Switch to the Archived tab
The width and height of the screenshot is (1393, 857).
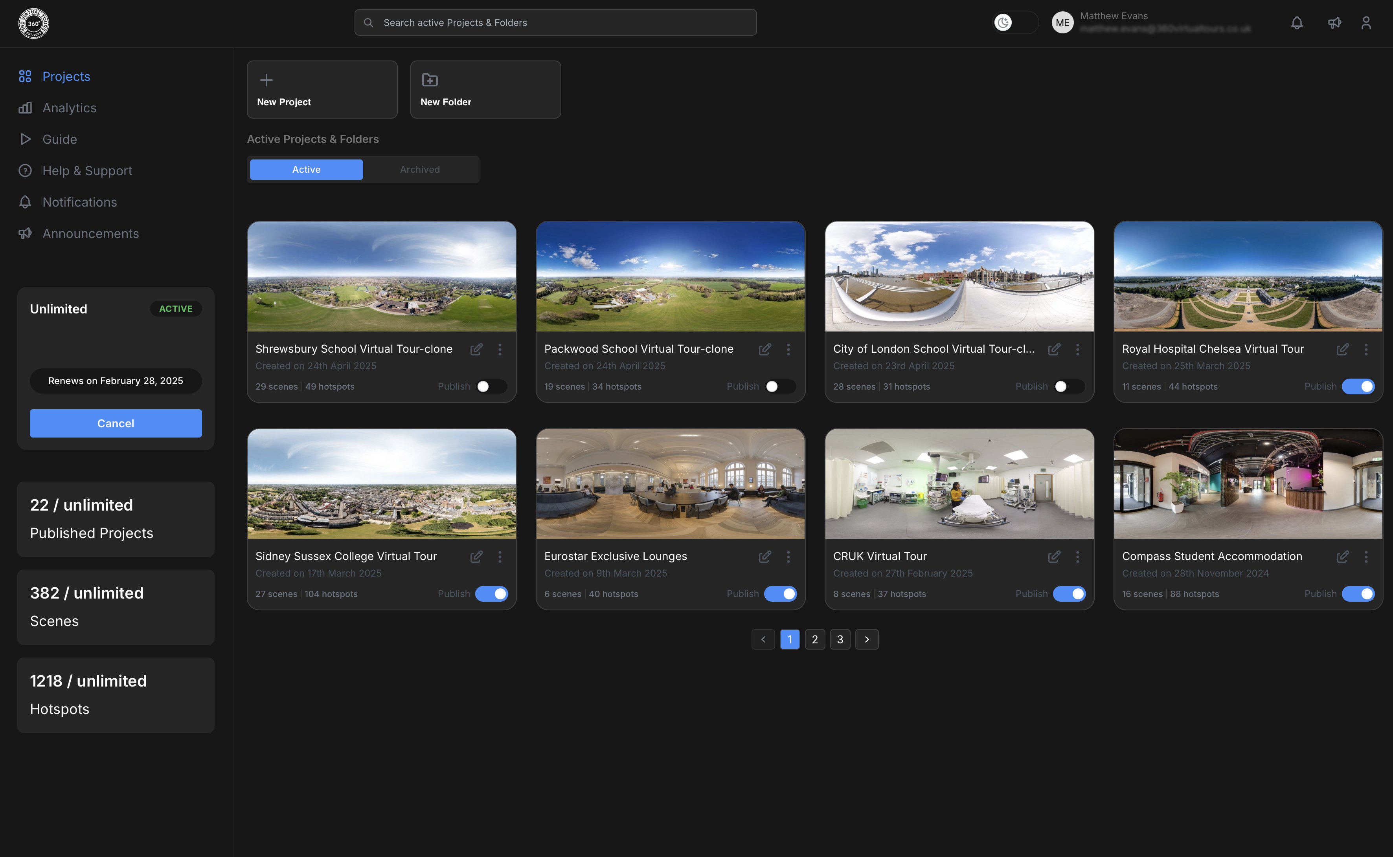[x=419, y=169]
